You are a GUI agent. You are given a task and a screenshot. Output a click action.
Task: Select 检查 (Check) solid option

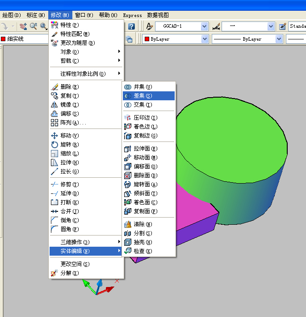coord(149,251)
